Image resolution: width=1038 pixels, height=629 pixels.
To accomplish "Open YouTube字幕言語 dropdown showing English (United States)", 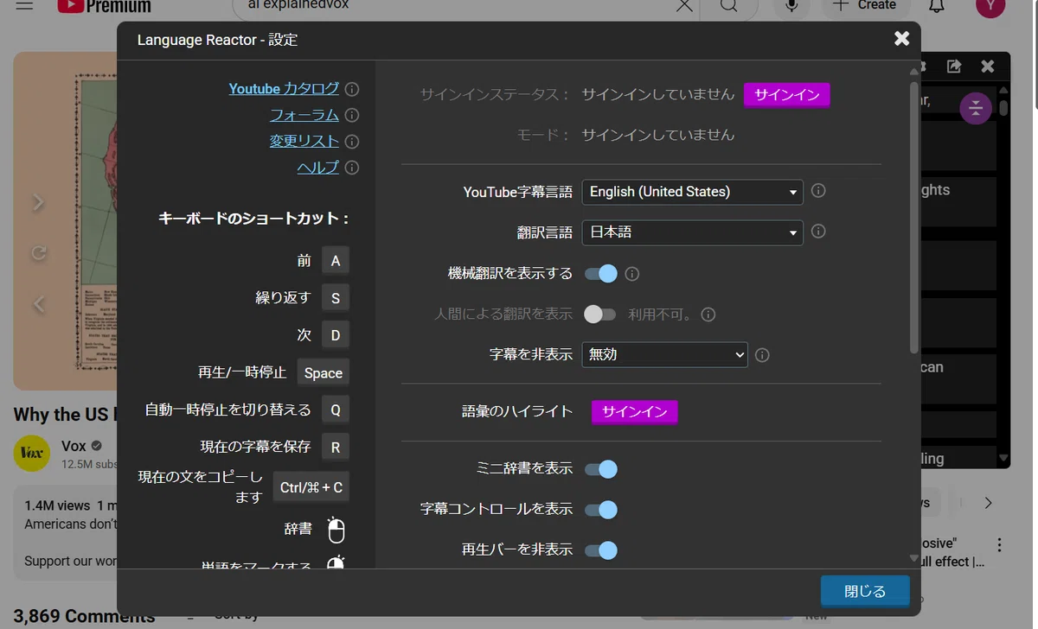I will click(692, 192).
